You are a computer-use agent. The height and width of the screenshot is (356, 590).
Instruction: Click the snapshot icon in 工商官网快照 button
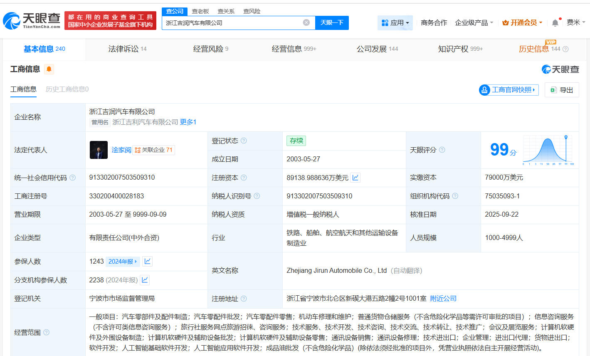tap(485, 90)
